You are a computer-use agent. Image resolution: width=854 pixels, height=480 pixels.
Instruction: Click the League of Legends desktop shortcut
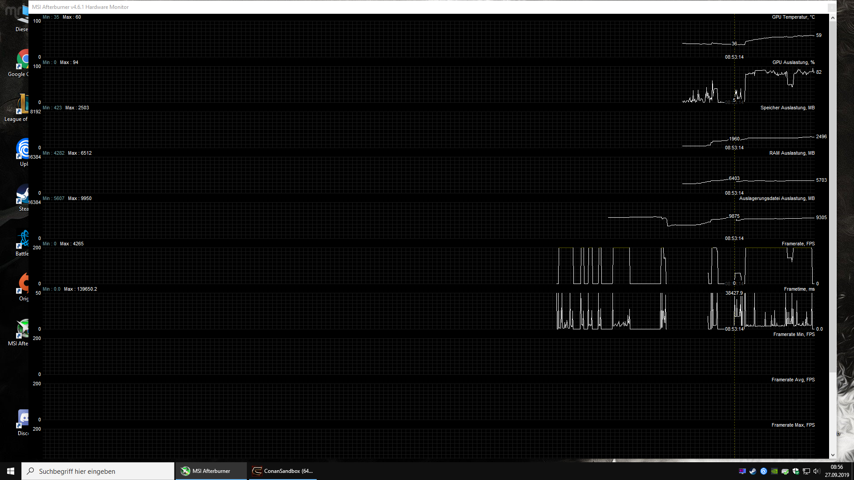point(22,105)
